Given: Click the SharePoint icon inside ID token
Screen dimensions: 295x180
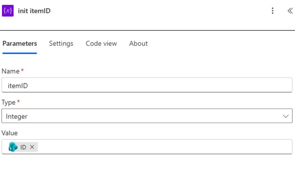Looking at the screenshot, I should pos(13,147).
